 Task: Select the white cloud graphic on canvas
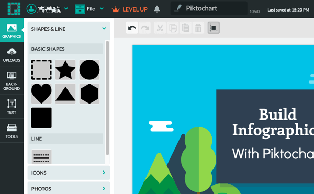point(161,126)
